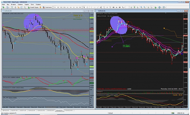Switch to candlestick chart display
This screenshot has width=190, height=115.
pos(134,7)
